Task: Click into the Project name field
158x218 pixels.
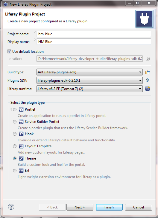Action: [94, 34]
